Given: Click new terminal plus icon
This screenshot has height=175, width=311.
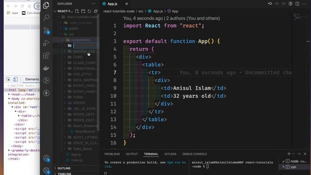Looking at the screenshot, I should coord(289,154).
